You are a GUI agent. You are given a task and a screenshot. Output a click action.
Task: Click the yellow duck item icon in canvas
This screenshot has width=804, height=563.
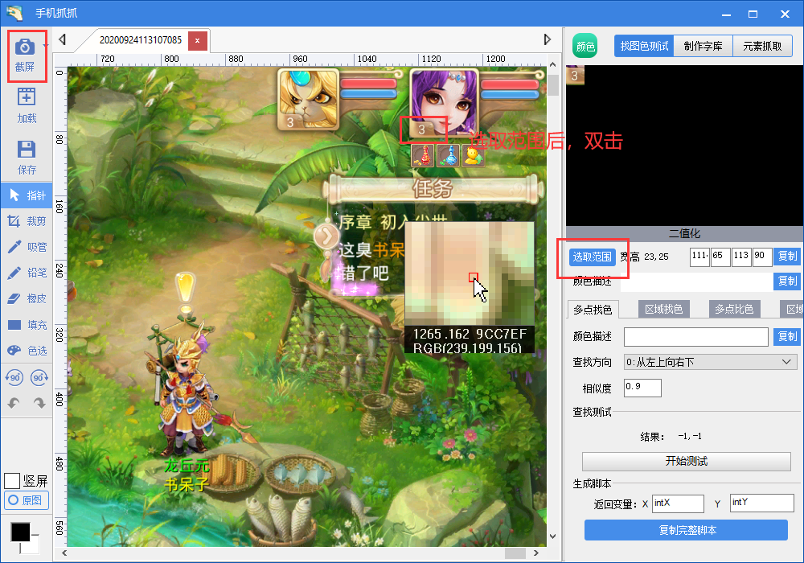[x=473, y=155]
